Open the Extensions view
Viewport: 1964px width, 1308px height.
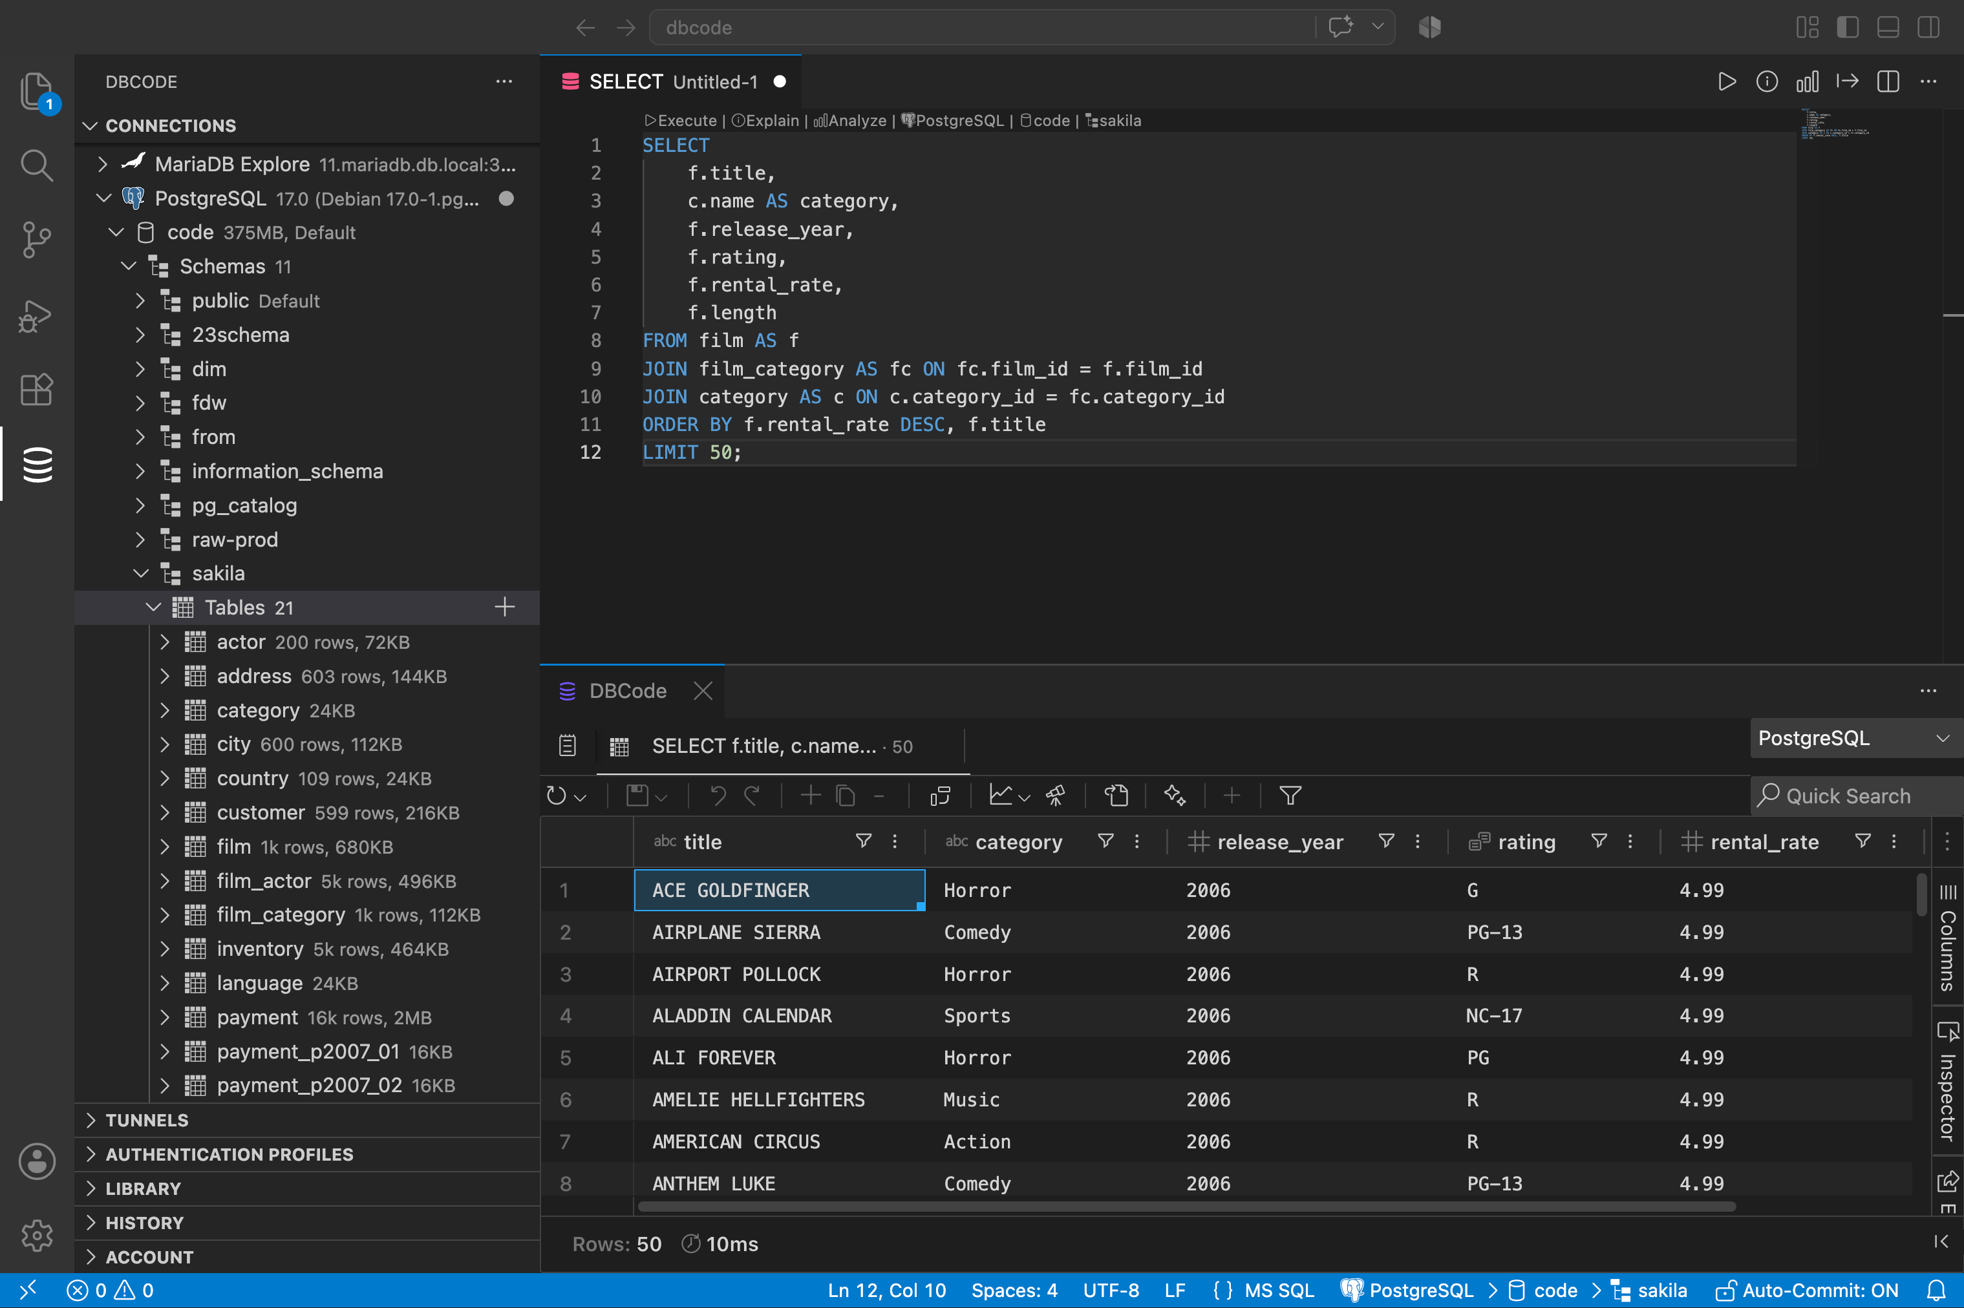[37, 390]
